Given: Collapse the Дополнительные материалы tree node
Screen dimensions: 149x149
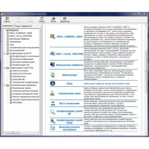Looking at the screenshot, I should pyautogui.click(x=4, y=85).
